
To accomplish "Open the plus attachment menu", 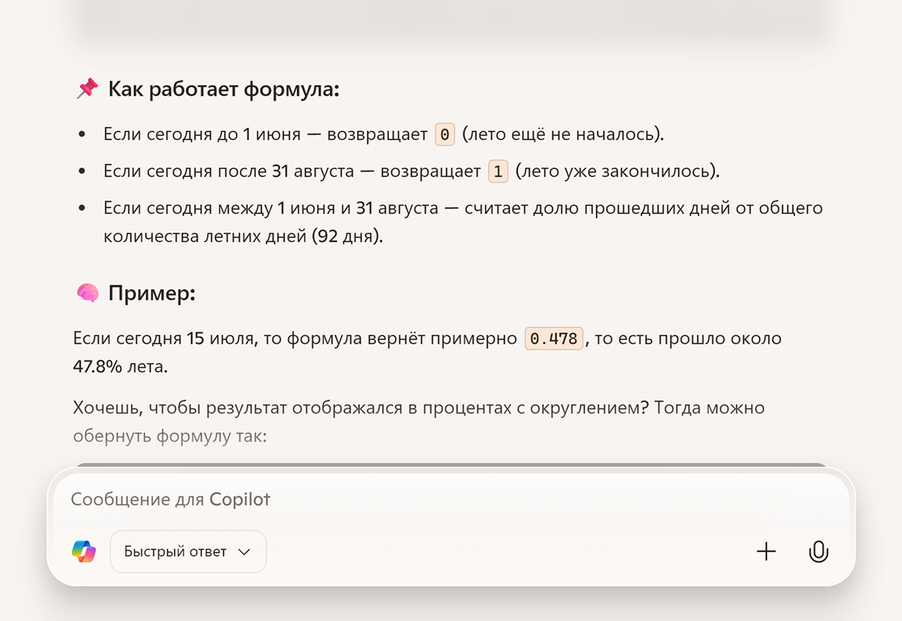I will click(766, 552).
